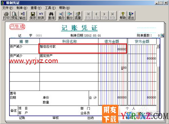This screenshot has width=169, height=124.
Task: Open the 流量 cash flow tool
Action: [78, 16]
